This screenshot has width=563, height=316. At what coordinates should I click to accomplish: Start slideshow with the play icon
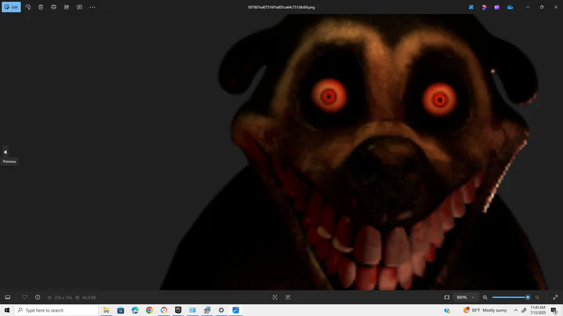(x=79, y=7)
